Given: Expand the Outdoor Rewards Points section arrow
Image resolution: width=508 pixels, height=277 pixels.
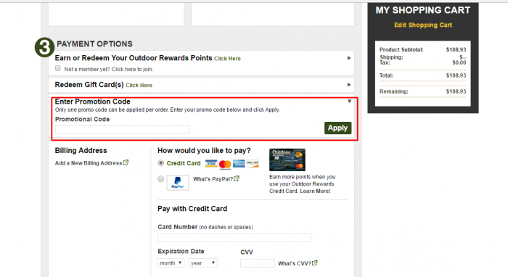Looking at the screenshot, I should pos(349,58).
